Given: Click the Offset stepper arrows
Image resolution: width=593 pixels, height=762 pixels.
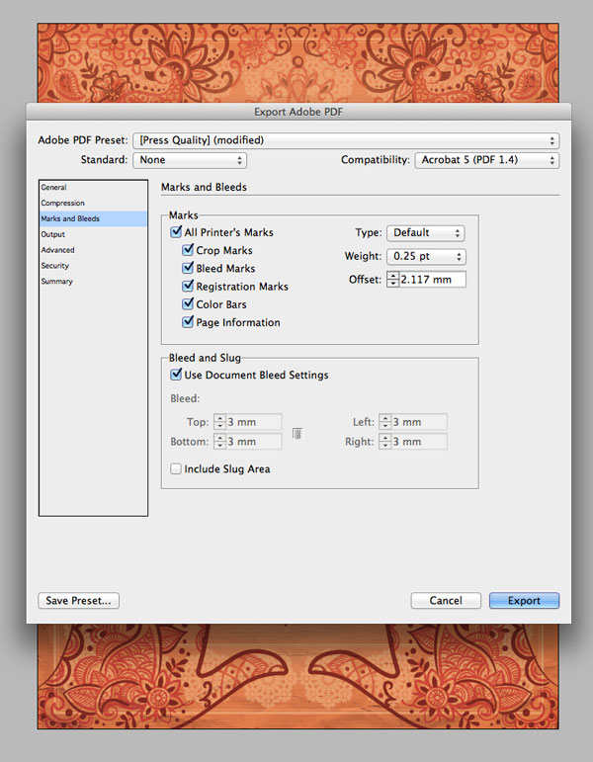Looking at the screenshot, I should pyautogui.click(x=392, y=280).
